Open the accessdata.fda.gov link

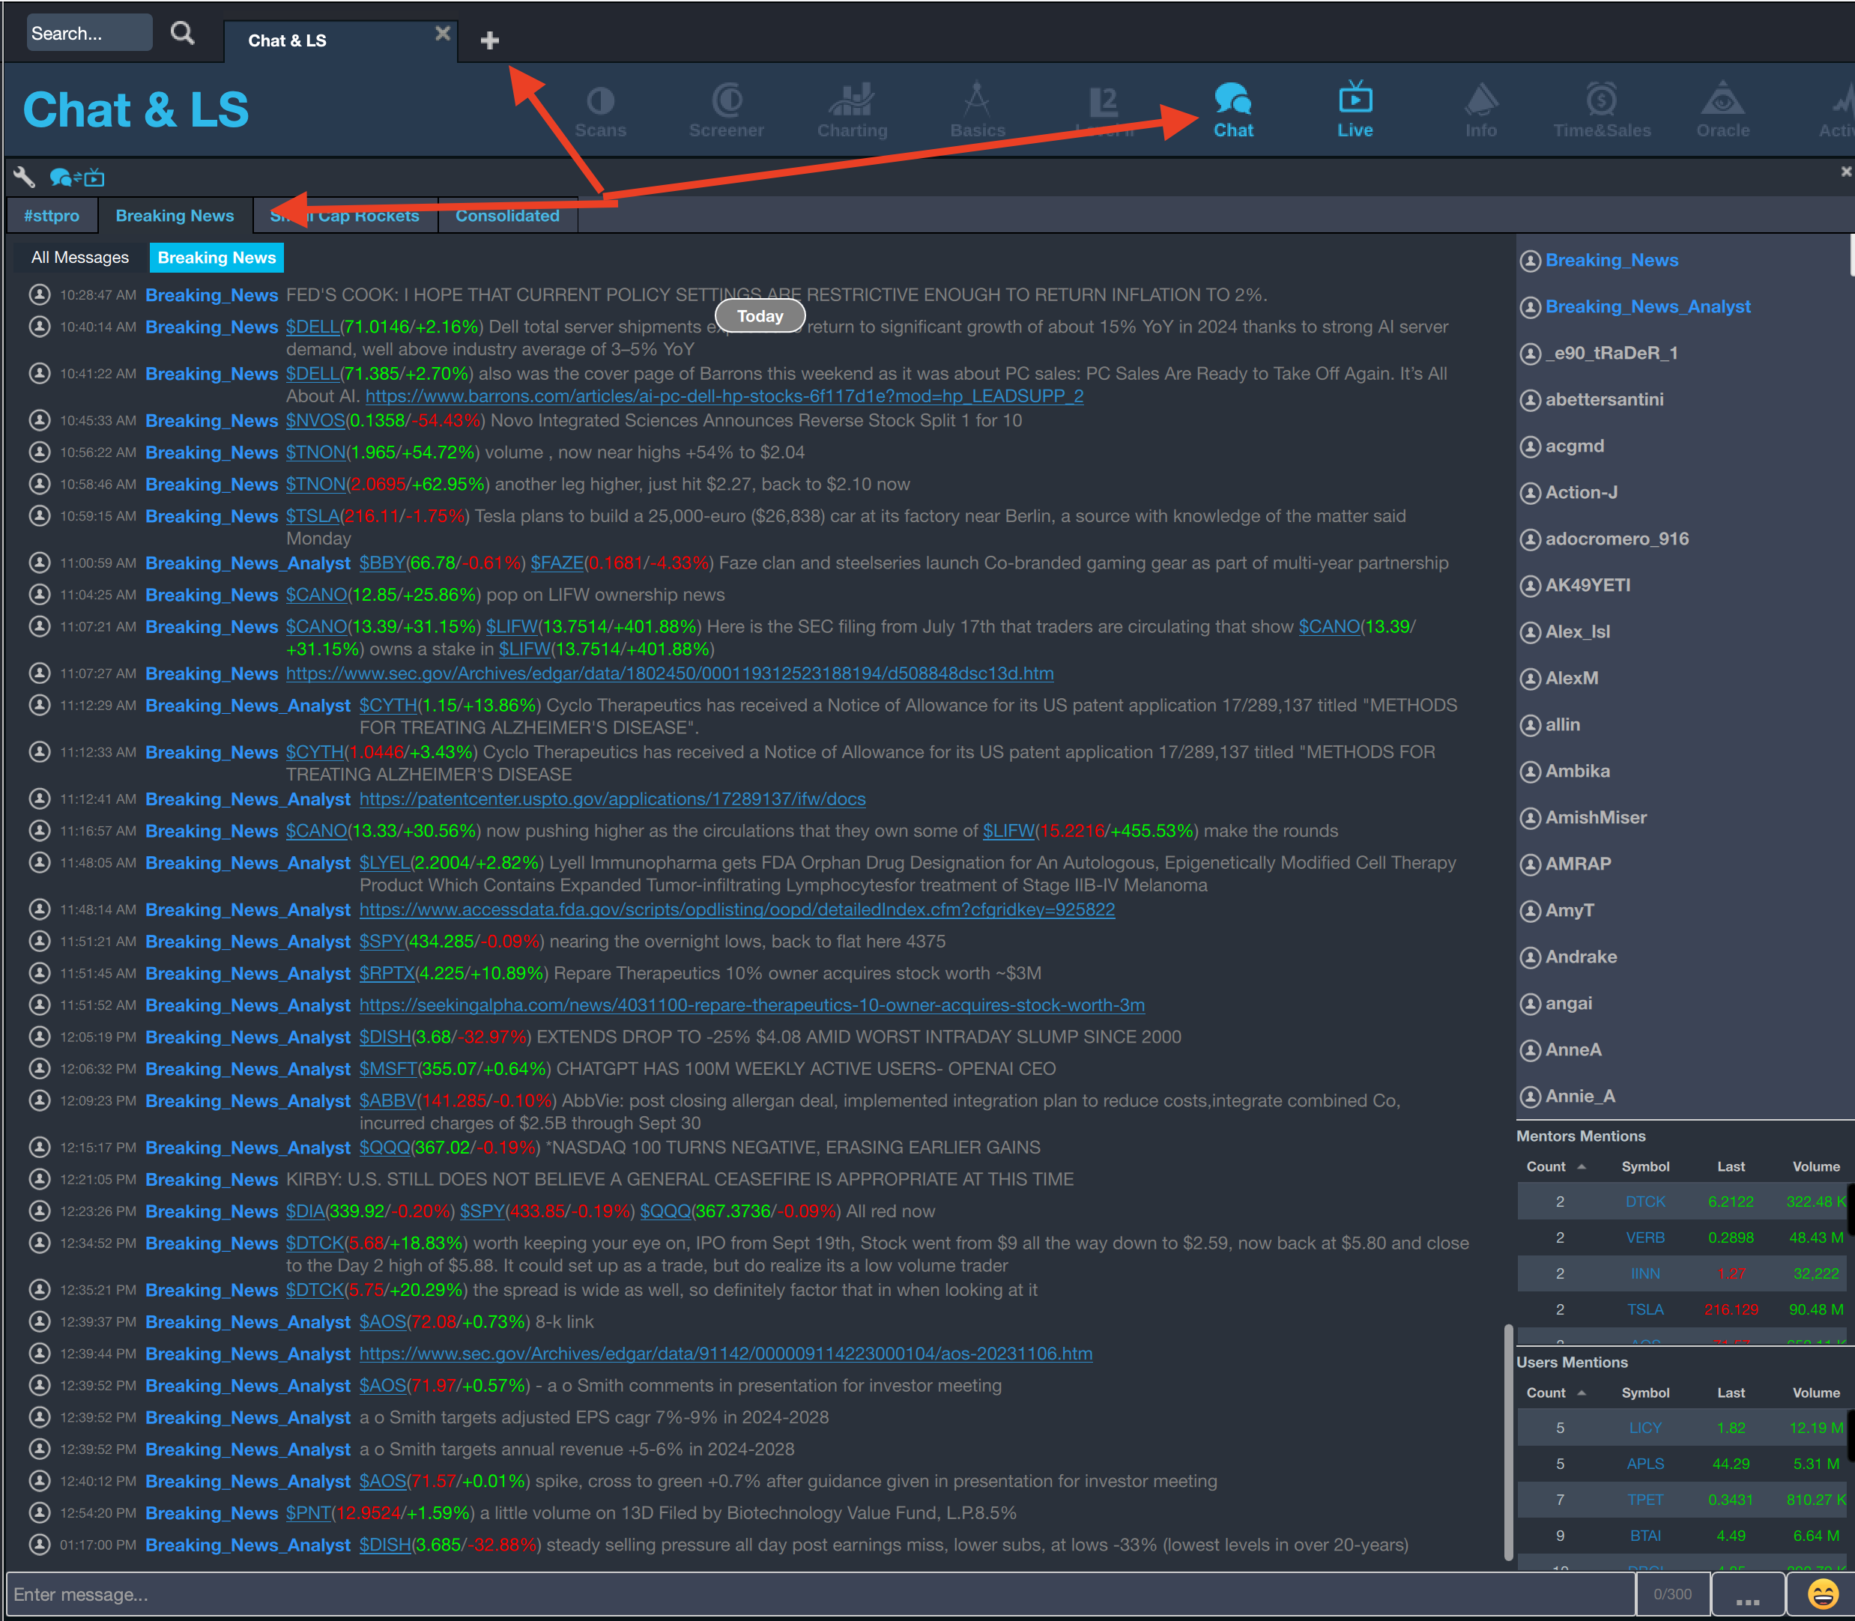tap(736, 910)
